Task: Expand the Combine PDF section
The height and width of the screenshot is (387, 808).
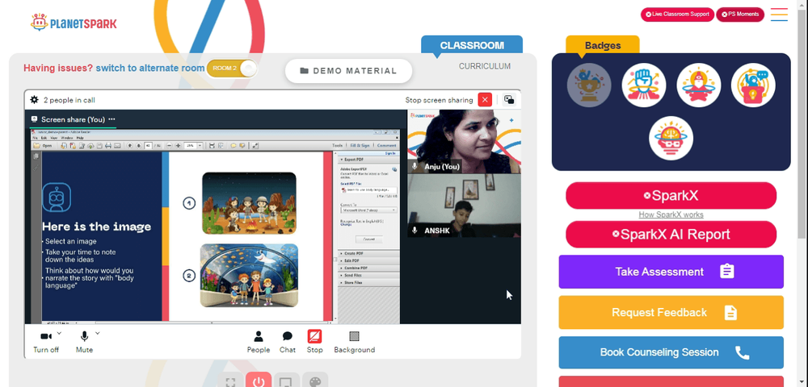Action: pyautogui.click(x=368, y=268)
